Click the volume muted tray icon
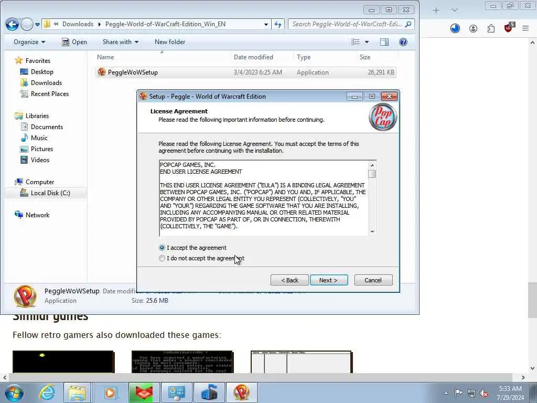 tap(484, 393)
